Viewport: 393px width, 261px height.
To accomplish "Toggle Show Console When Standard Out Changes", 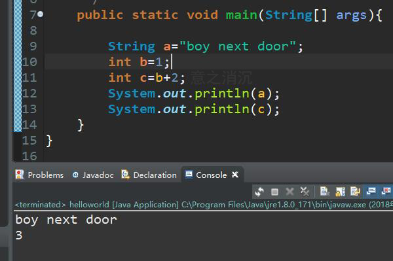I will pyautogui.click(x=371, y=192).
